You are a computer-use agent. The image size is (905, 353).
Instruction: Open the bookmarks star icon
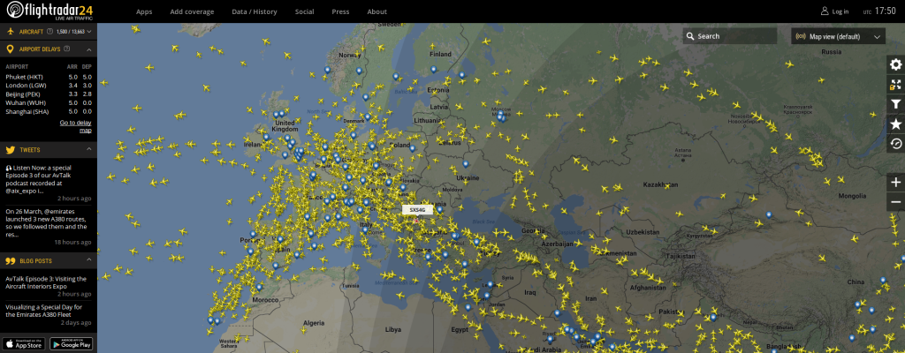(x=896, y=124)
